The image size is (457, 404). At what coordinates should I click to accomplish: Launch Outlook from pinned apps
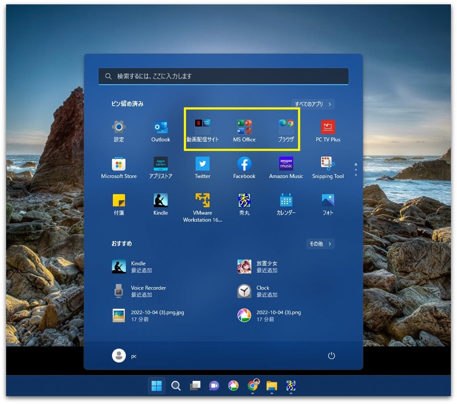click(x=161, y=131)
